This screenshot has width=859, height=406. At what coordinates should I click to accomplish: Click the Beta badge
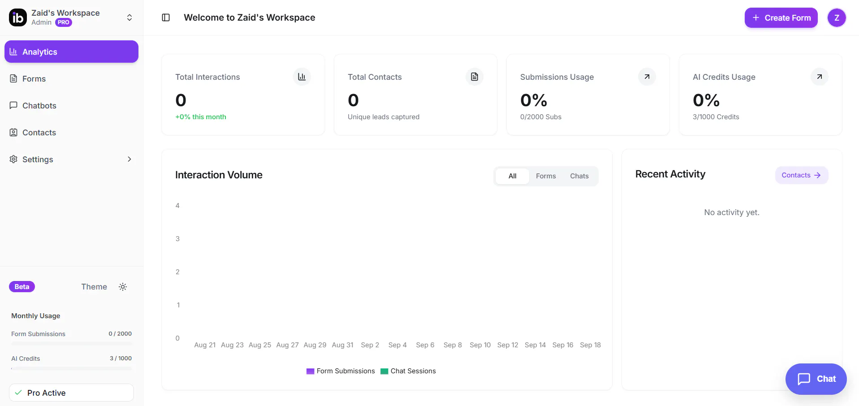coord(22,287)
